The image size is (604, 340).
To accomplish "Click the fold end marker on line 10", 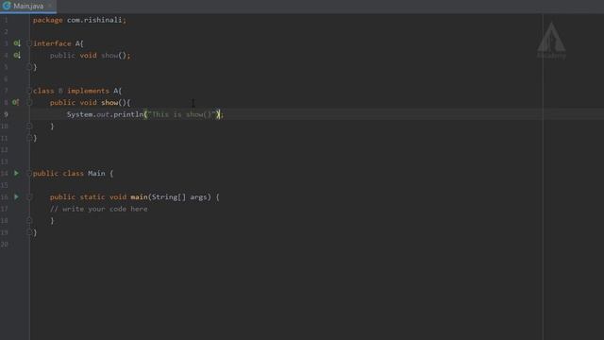I will pyautogui.click(x=29, y=126).
